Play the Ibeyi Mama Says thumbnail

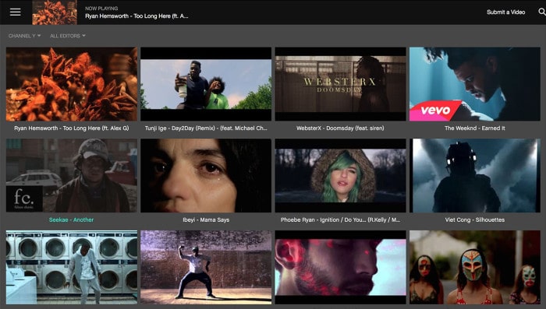(x=206, y=176)
